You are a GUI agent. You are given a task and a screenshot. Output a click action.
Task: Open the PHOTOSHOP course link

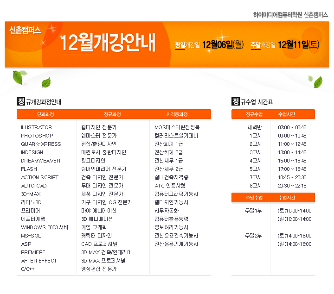click(37, 136)
